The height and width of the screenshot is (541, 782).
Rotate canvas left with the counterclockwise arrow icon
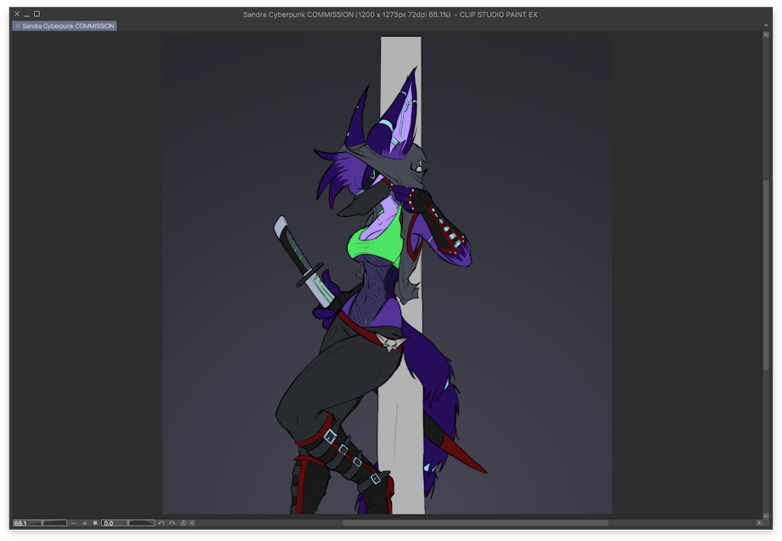(x=161, y=523)
